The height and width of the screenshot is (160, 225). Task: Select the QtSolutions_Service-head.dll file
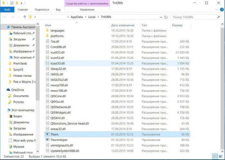[x=117, y=123]
